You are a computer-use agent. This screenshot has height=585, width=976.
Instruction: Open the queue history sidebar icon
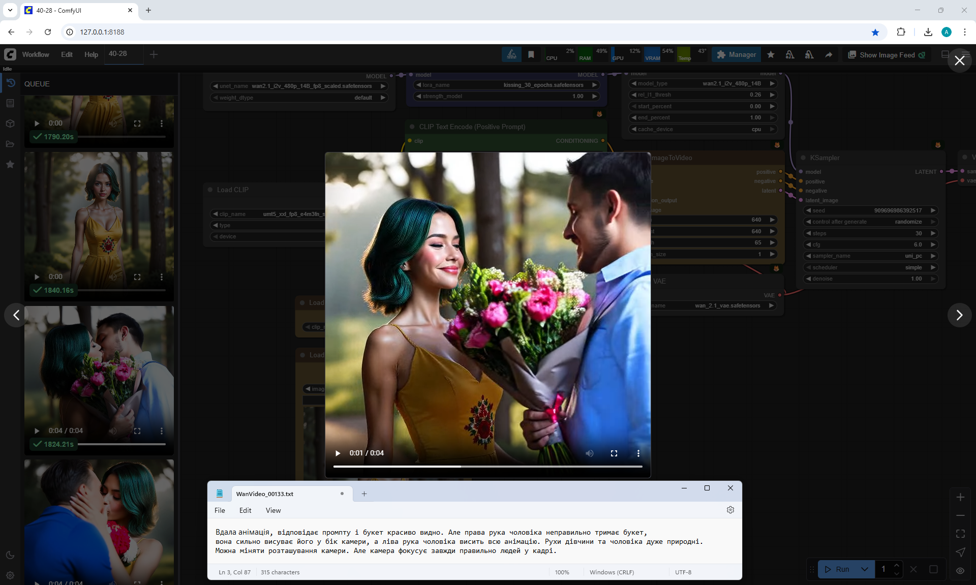click(x=10, y=83)
